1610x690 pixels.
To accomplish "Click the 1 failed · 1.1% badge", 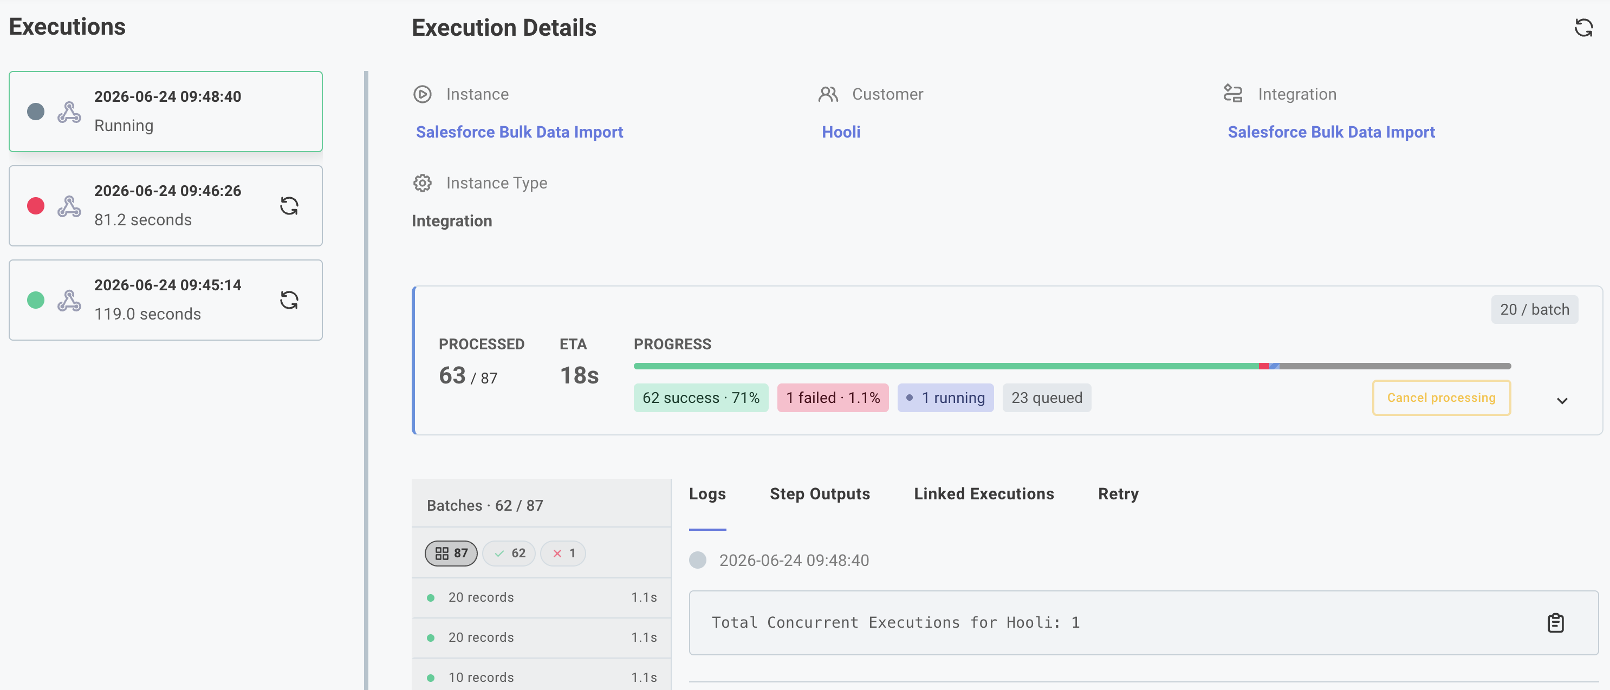I will click(x=833, y=398).
